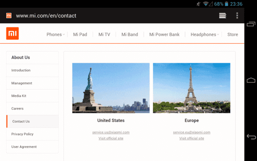The height and width of the screenshot is (161, 257).
Task: Click the United States heading
Action: click(111, 120)
